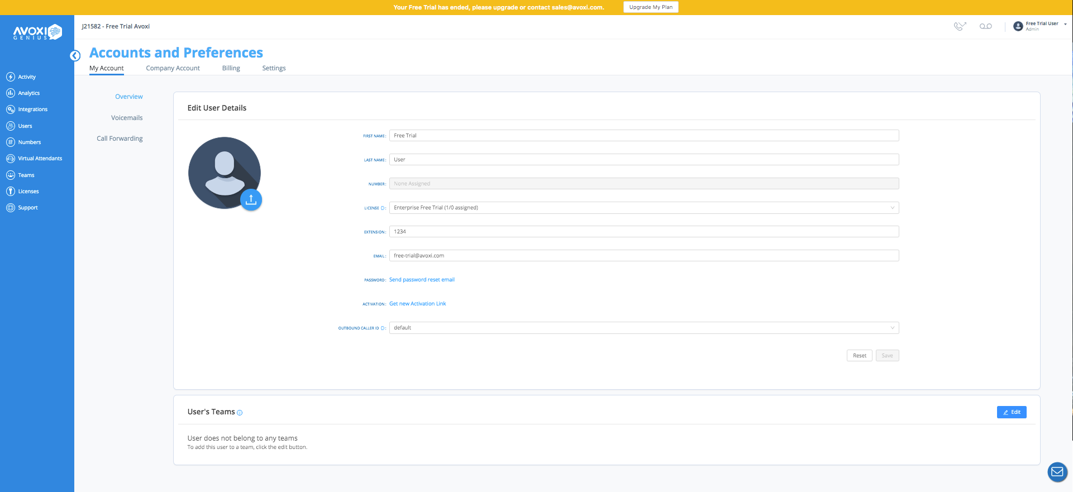Open the Free Trial User account menu arrow
The width and height of the screenshot is (1073, 492).
point(1065,24)
